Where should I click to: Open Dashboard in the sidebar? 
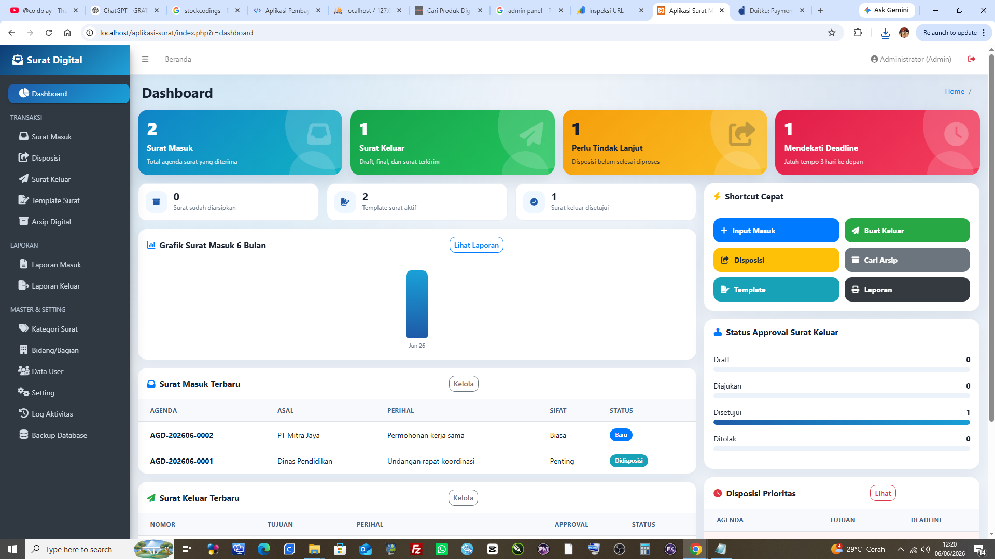(69, 94)
